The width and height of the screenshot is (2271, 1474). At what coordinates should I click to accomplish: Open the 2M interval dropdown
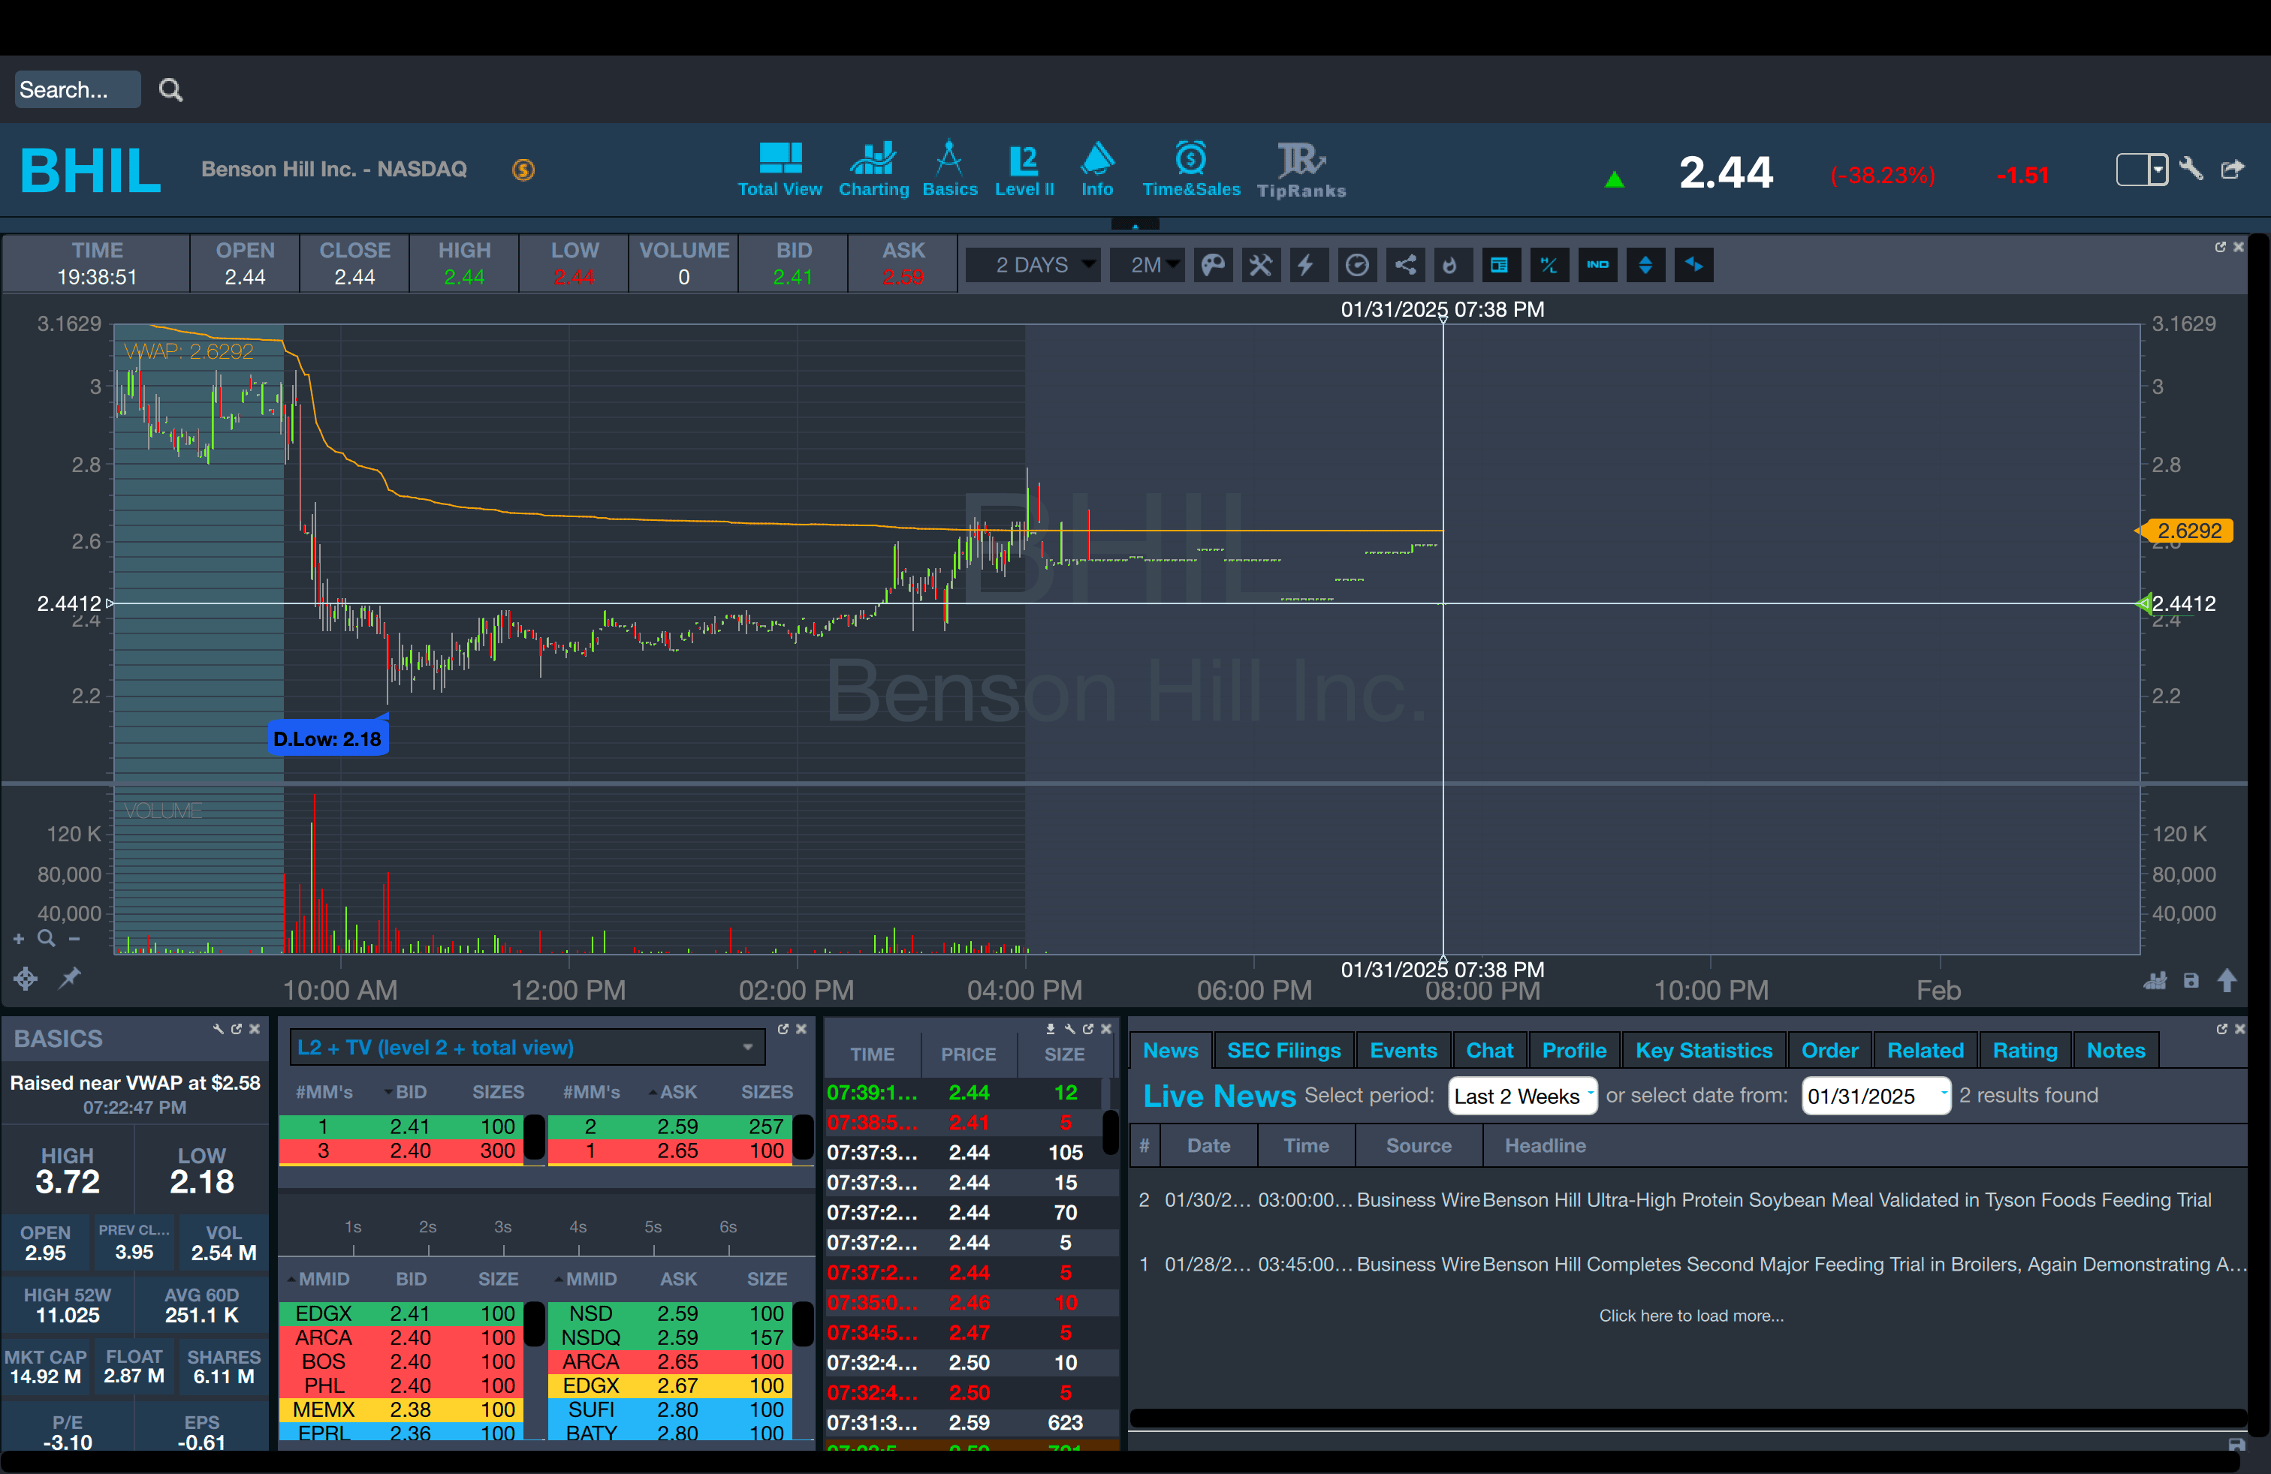[1147, 265]
